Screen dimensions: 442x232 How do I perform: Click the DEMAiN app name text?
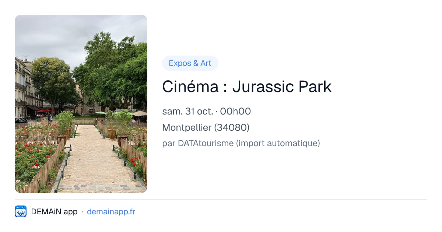pyautogui.click(x=54, y=212)
